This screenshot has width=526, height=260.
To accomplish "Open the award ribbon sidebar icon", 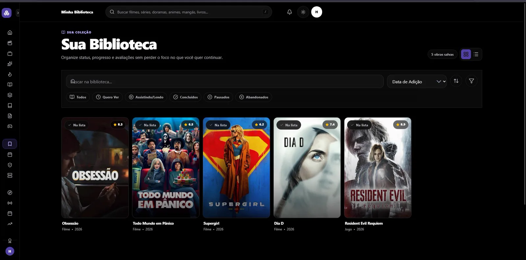I will click(x=10, y=241).
